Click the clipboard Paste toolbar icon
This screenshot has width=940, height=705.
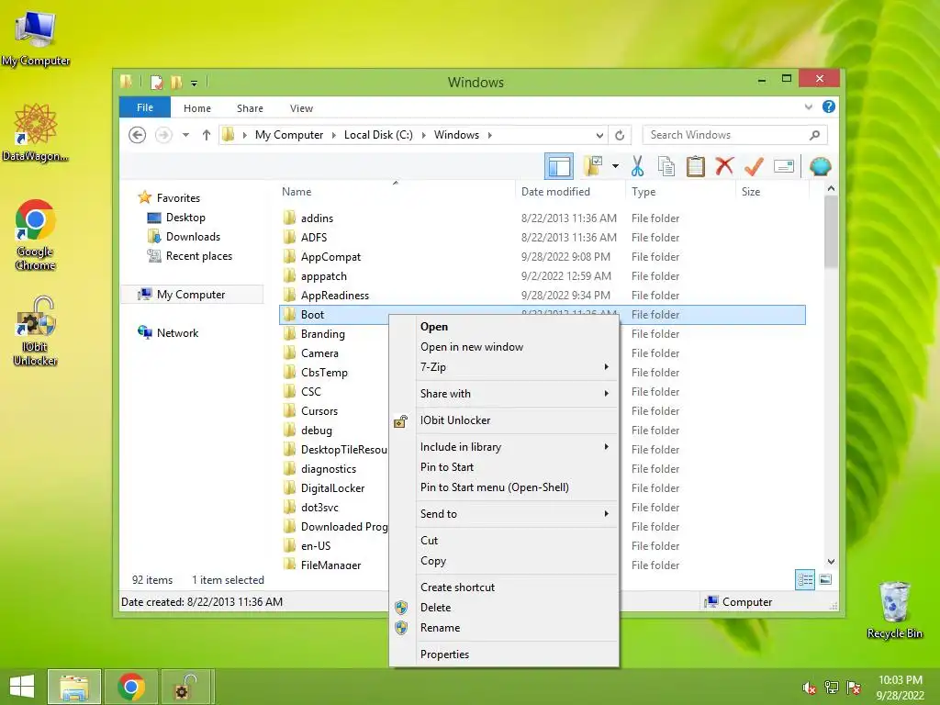[x=696, y=166]
